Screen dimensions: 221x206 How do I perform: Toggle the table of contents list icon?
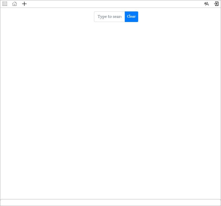coord(5,4)
